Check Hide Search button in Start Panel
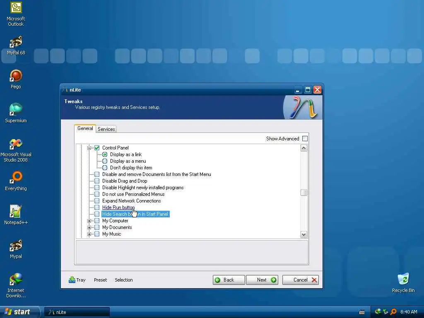424x318 pixels. click(97, 214)
